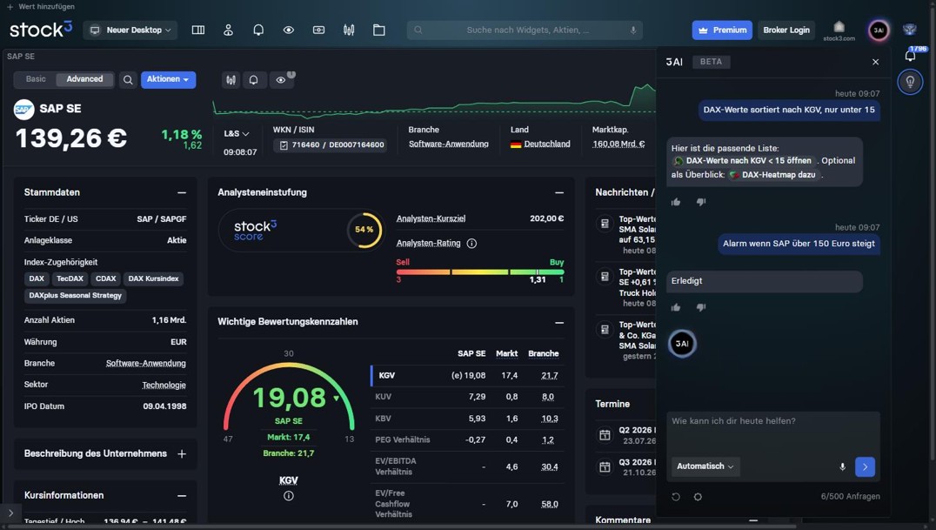Collapse the Kursinformationen panel
Screen dimensions: 936x530
(182, 495)
